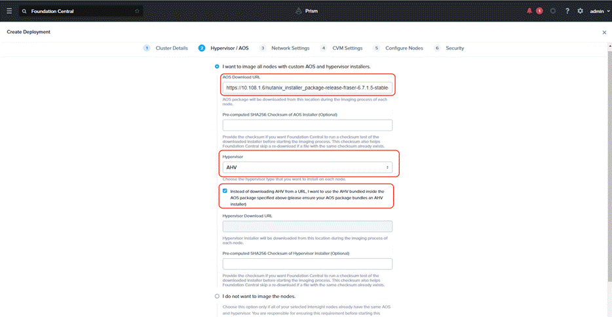Open the red alert count badge
This screenshot has height=317, width=612.
(x=539, y=11)
